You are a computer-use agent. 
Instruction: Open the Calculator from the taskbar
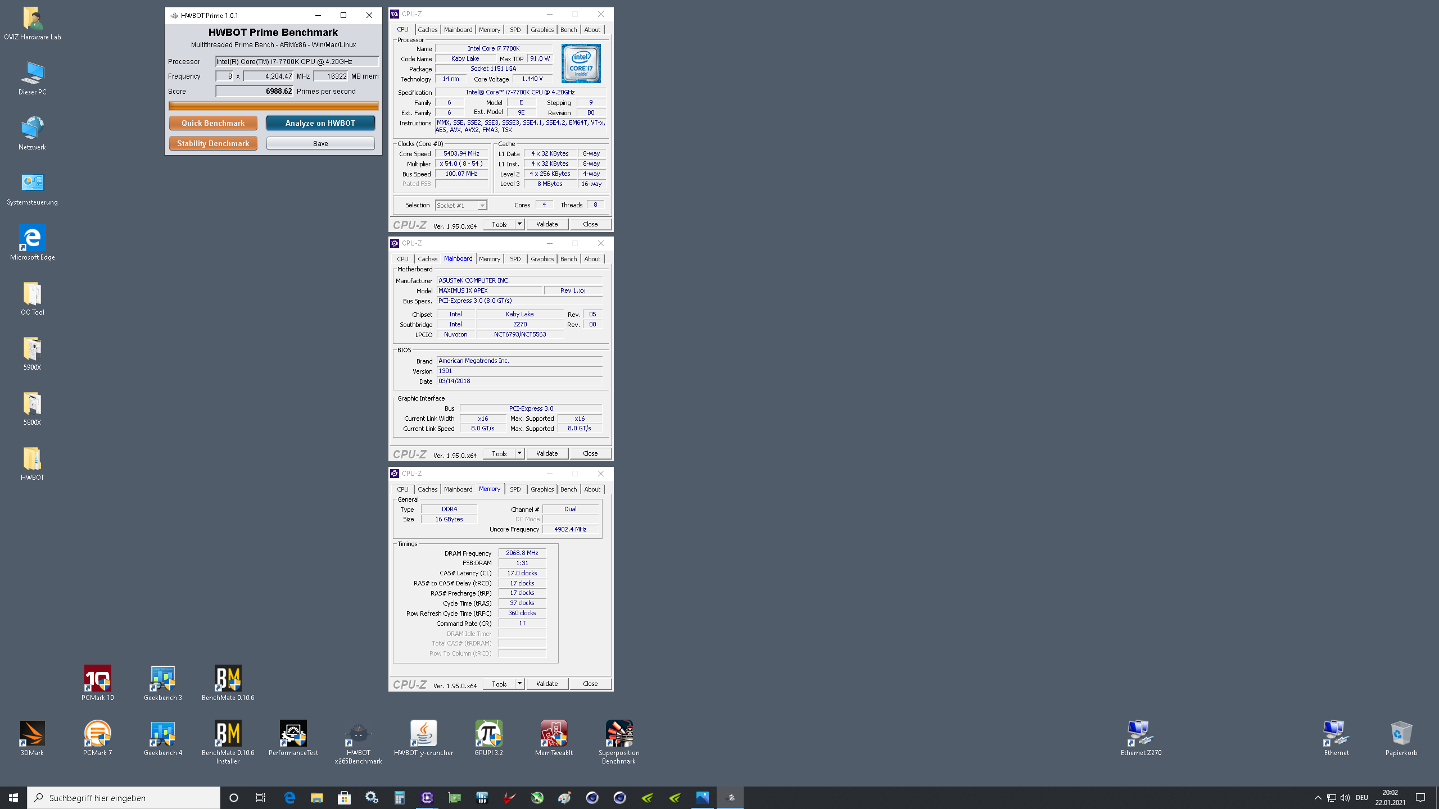click(x=399, y=797)
